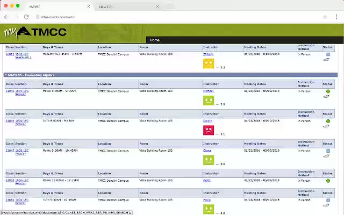344x215 pixels.
Task: Click the green open-status circle in Danny's row
Action: pos(328,121)
